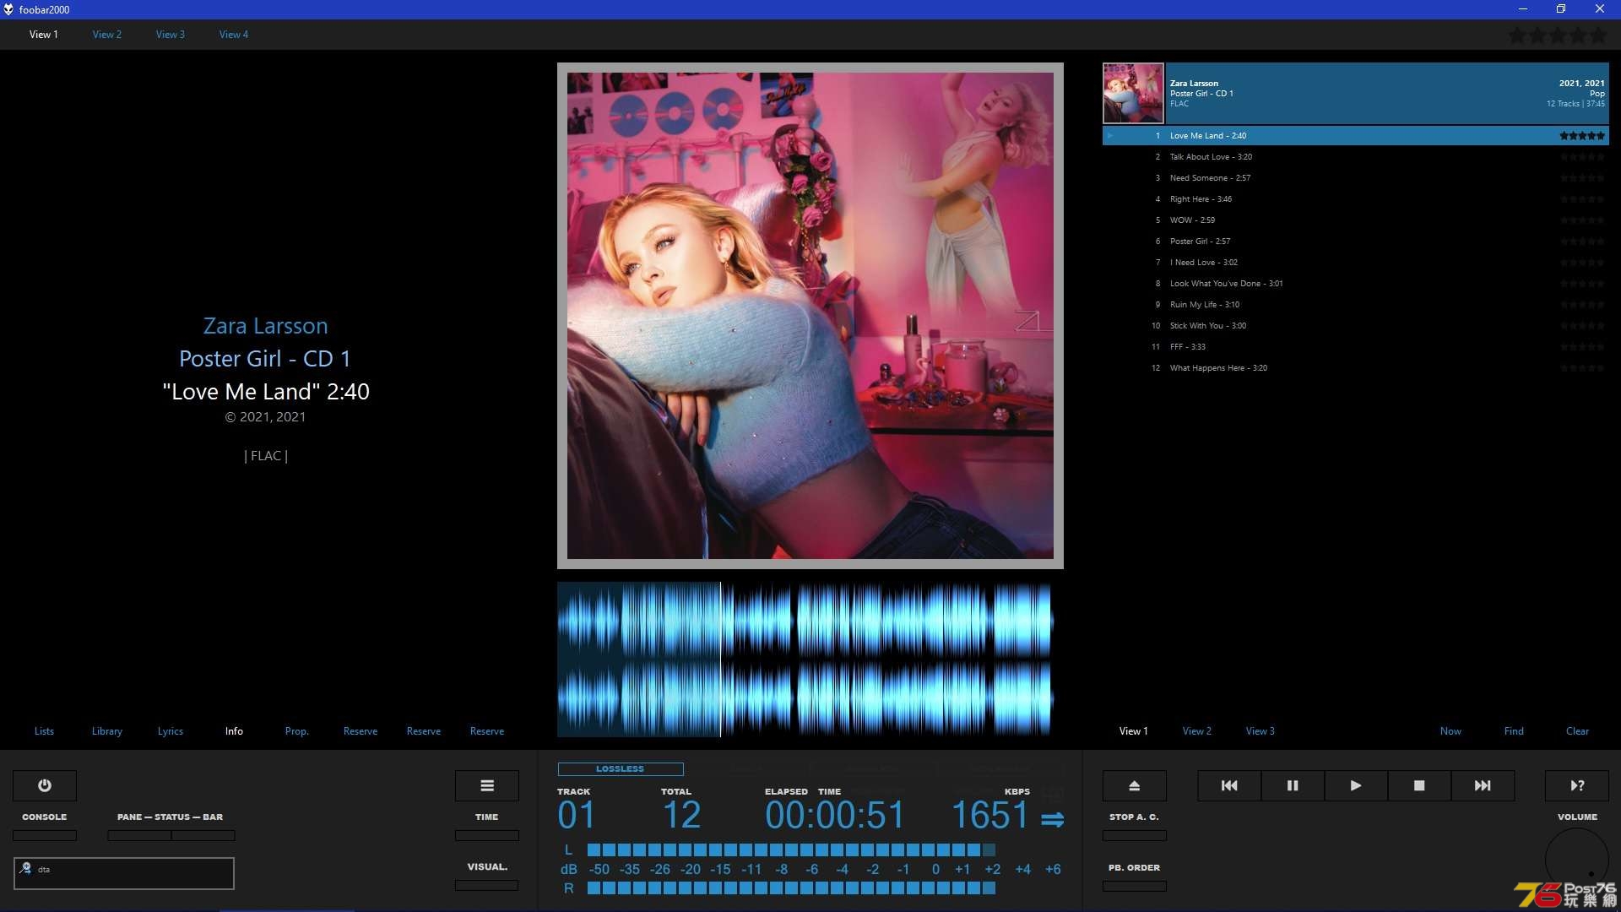This screenshot has height=912, width=1621.
Task: Select playlist View 3 tab
Action: click(1260, 731)
